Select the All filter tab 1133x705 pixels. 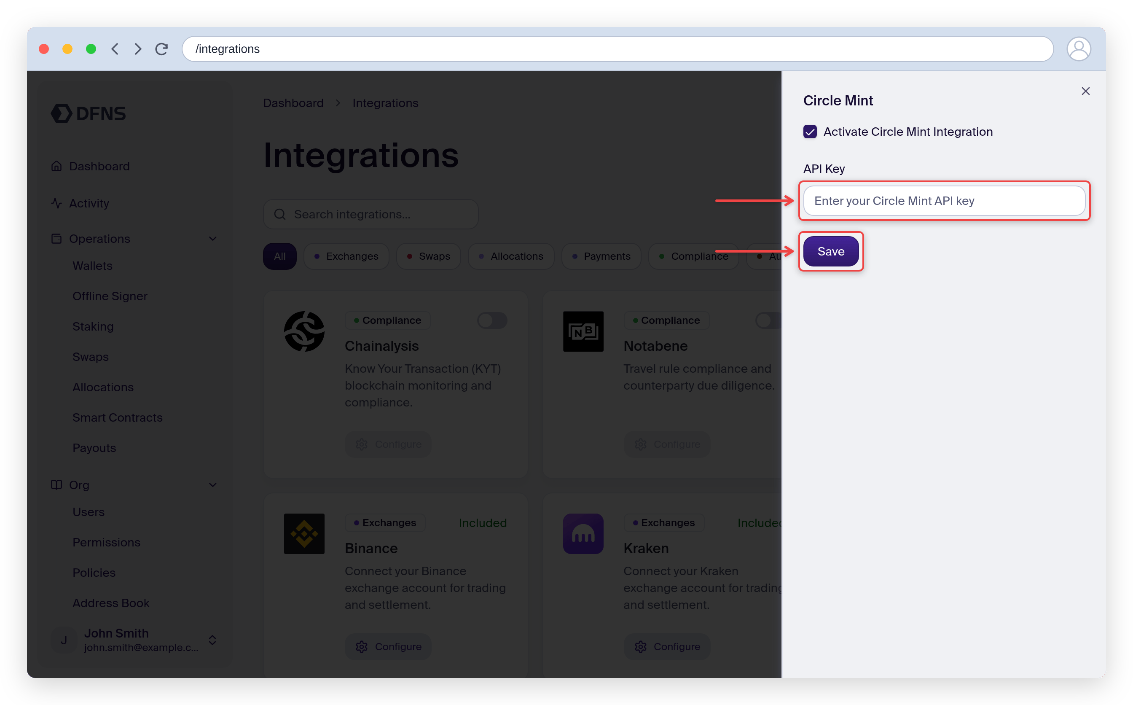click(279, 256)
